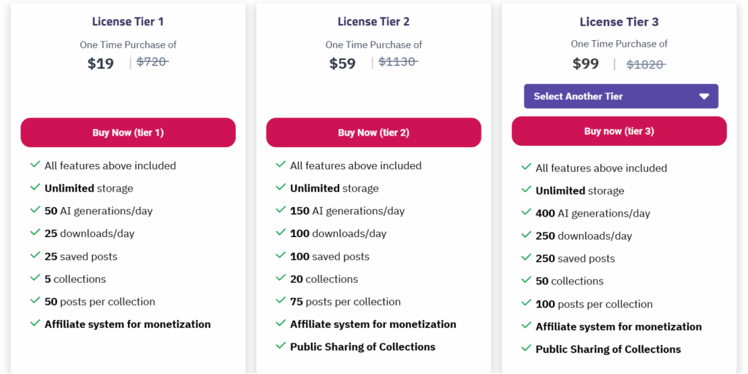
Task: Click Tier 2 Affiliate system for monetization text
Action: point(373,324)
